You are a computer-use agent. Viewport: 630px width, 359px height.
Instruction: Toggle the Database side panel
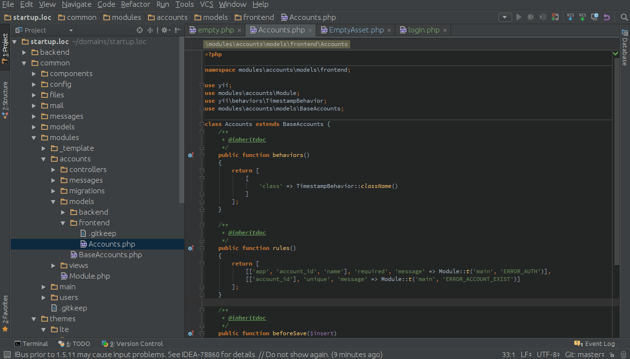pos(625,47)
